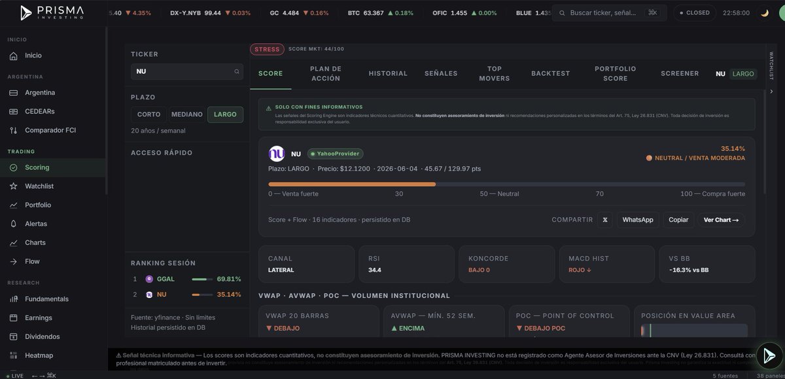Open the PLAN DE ACCIÓN tab
Viewport: 785px width, 379px height.
pos(325,74)
